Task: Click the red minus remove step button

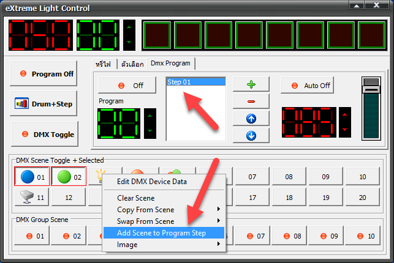Action: (251, 102)
